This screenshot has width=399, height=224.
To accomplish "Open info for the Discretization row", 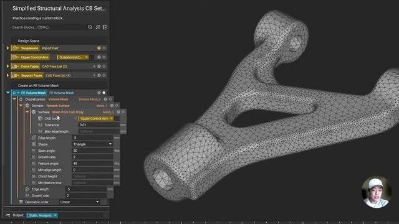I will point(105,99).
